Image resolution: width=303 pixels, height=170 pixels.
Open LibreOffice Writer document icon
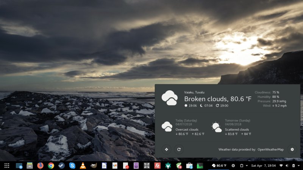[x=104, y=165]
